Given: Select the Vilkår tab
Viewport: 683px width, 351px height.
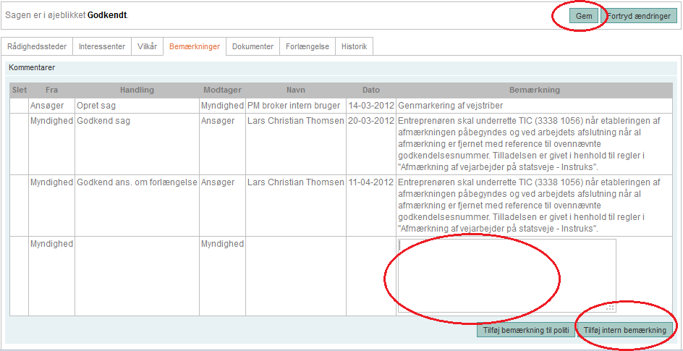Looking at the screenshot, I should tap(146, 46).
